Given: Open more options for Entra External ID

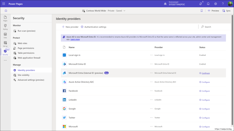Looking at the screenshot, I should point(151,73).
